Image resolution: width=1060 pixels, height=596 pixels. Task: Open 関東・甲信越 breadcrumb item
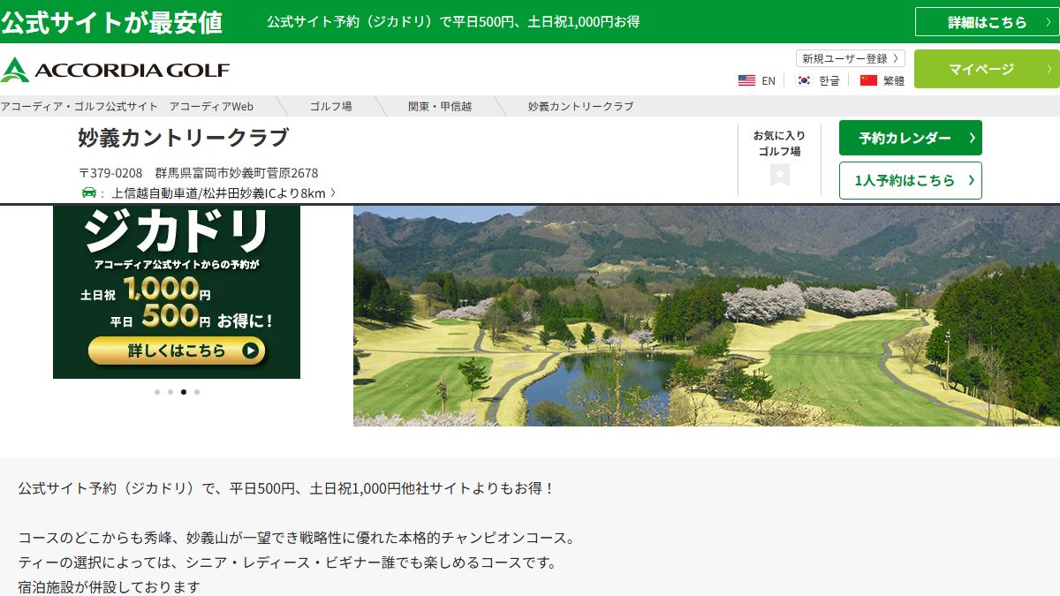(440, 106)
